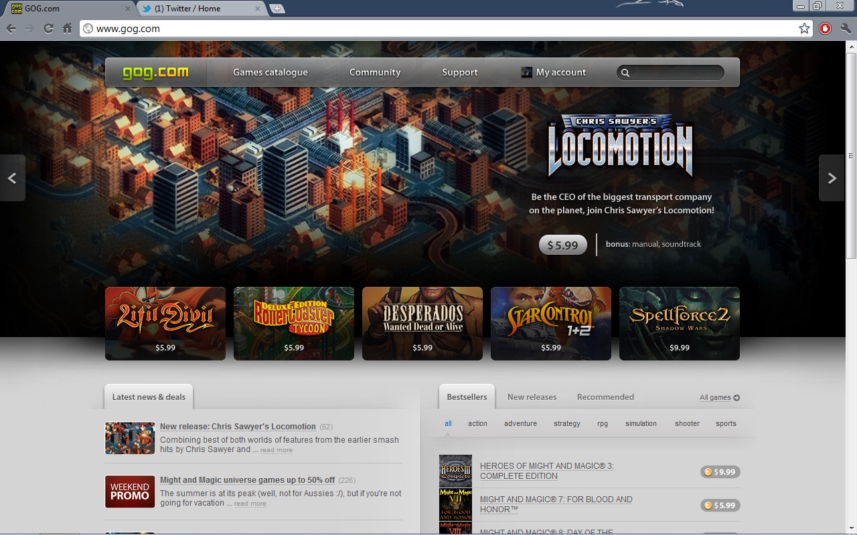Open the Games catalogue menu
The height and width of the screenshot is (535, 857).
270,72
